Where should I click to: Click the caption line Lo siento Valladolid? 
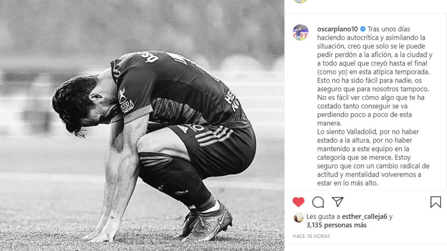coord(368,132)
